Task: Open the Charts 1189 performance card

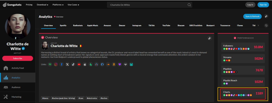Action: [x=243, y=94]
